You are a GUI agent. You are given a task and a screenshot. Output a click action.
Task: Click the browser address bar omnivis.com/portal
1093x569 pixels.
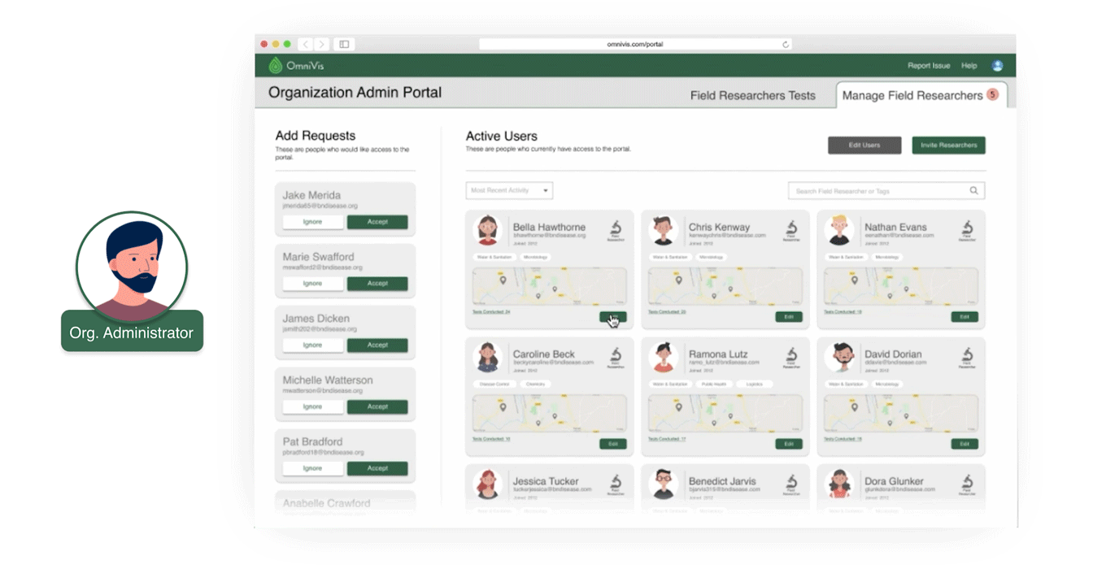635,44
